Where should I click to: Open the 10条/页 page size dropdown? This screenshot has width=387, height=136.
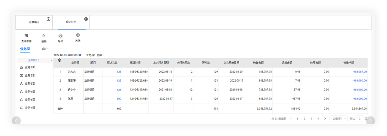[x=338, y=119]
